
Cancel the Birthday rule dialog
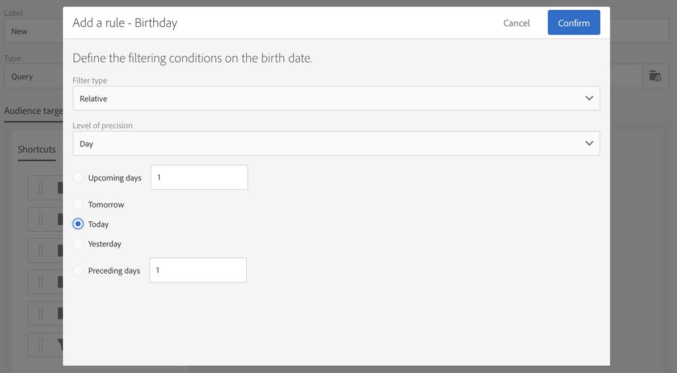click(516, 23)
